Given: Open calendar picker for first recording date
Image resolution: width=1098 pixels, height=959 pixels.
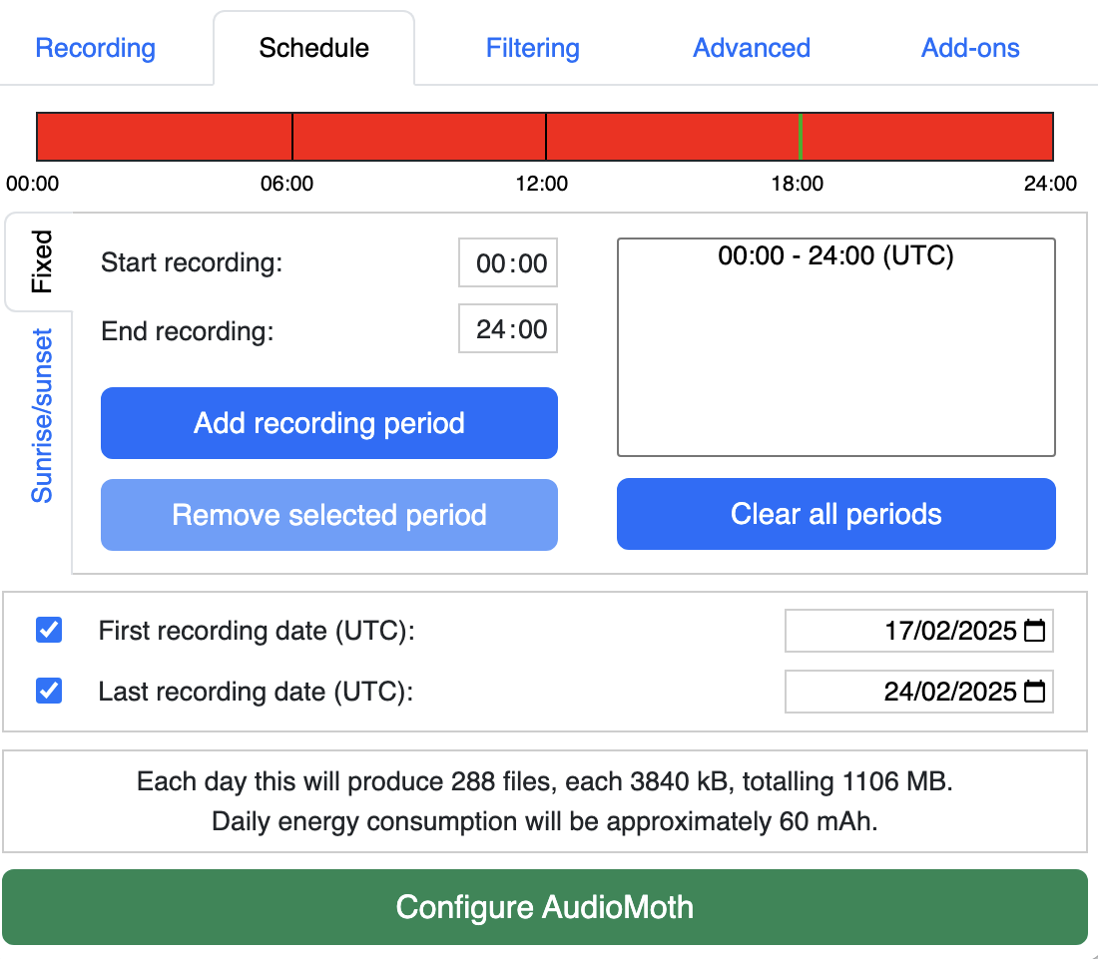Looking at the screenshot, I should (1034, 631).
